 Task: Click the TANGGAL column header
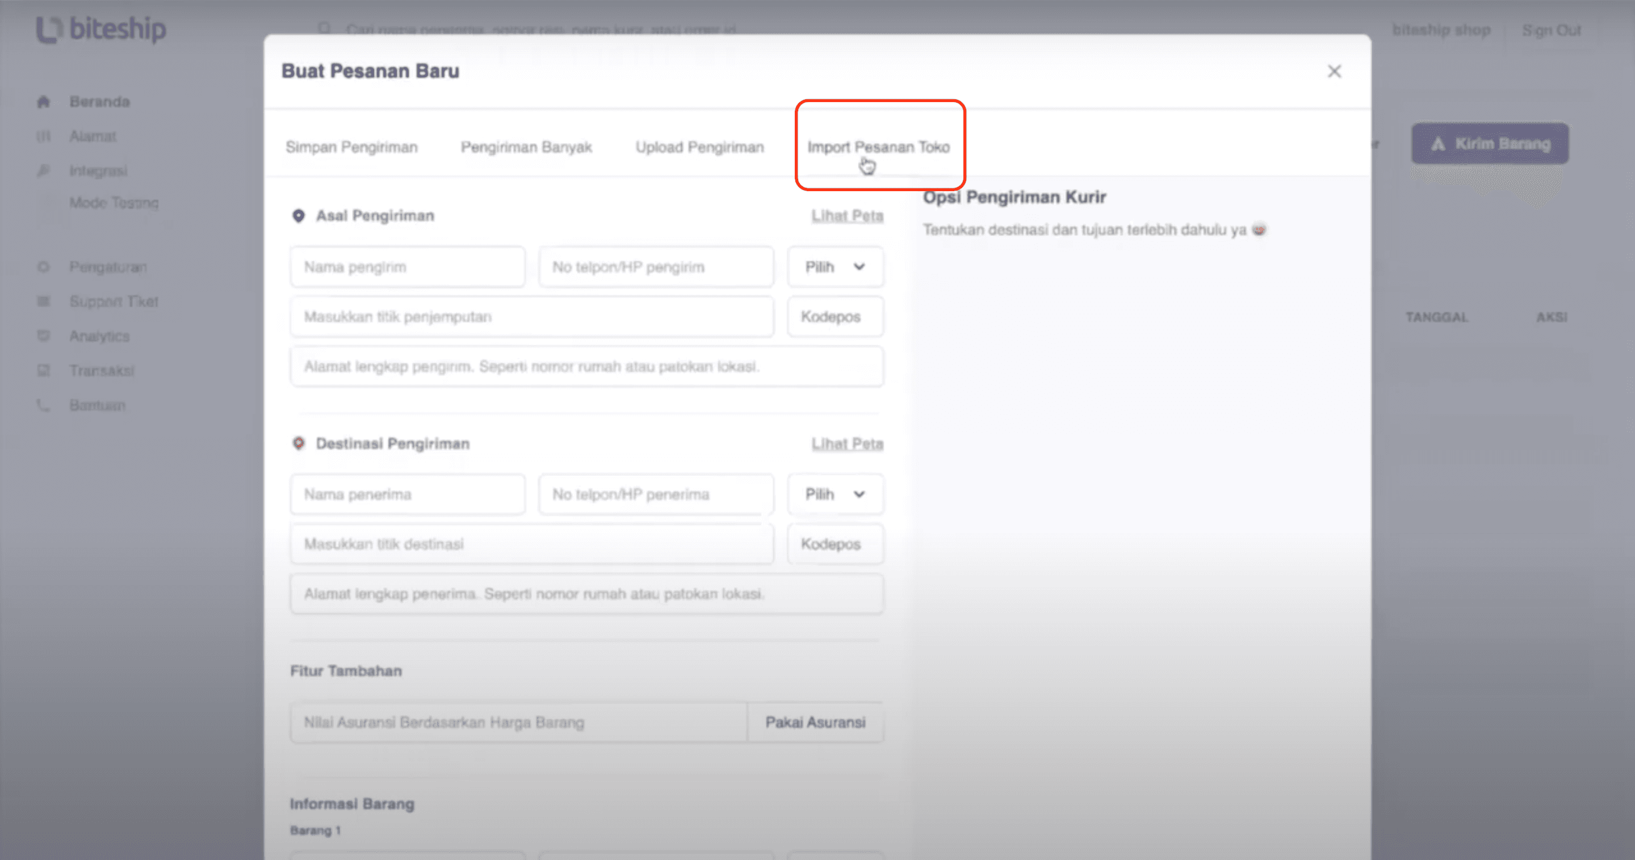point(1436,317)
